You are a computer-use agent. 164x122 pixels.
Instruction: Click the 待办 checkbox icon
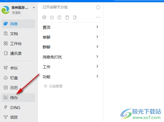point(6,97)
